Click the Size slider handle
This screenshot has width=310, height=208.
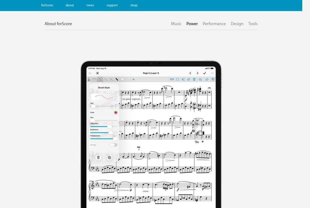(x=93, y=106)
